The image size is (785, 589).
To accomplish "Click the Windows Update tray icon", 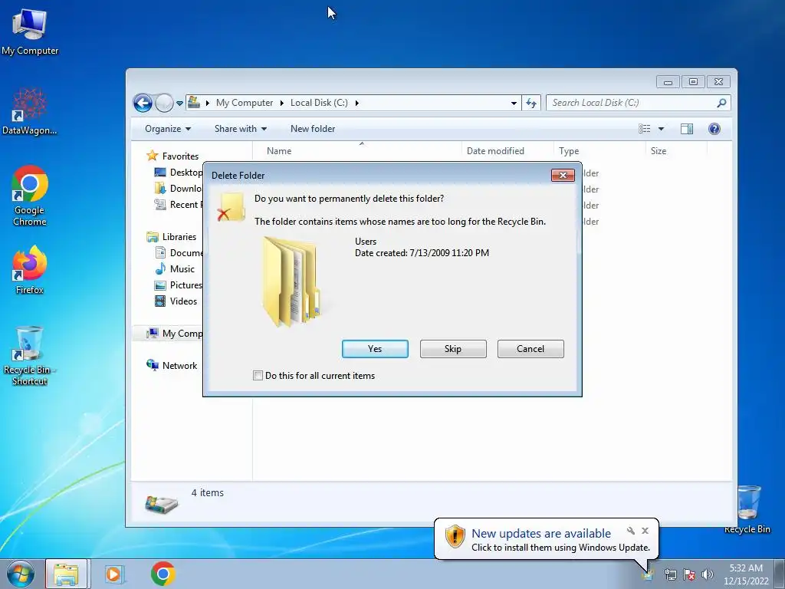I will (x=648, y=574).
